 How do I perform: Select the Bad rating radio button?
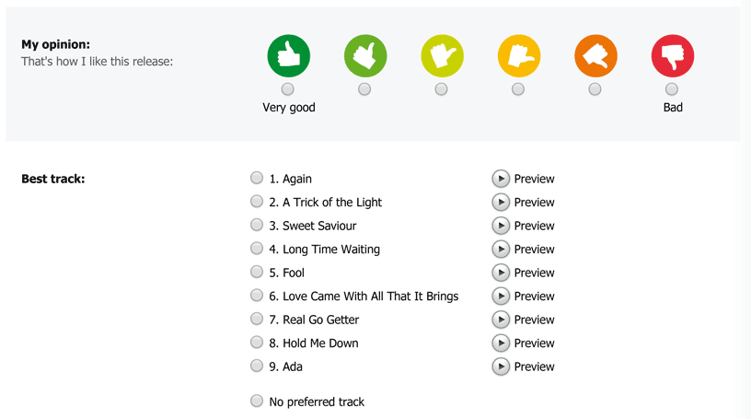[672, 89]
